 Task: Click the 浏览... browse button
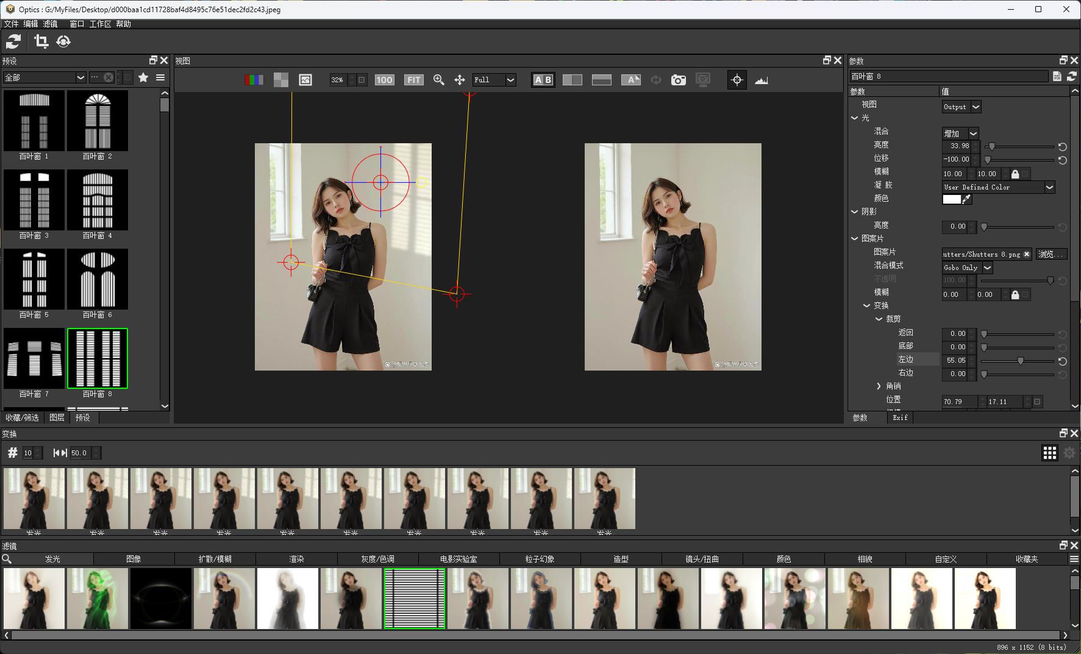(x=1051, y=254)
